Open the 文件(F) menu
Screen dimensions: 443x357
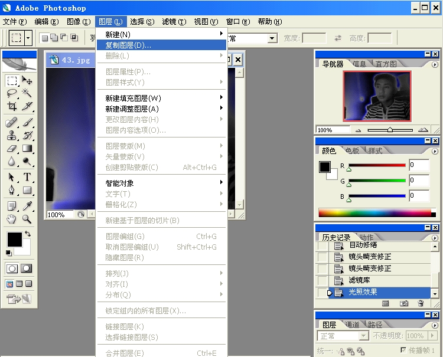tap(15, 22)
